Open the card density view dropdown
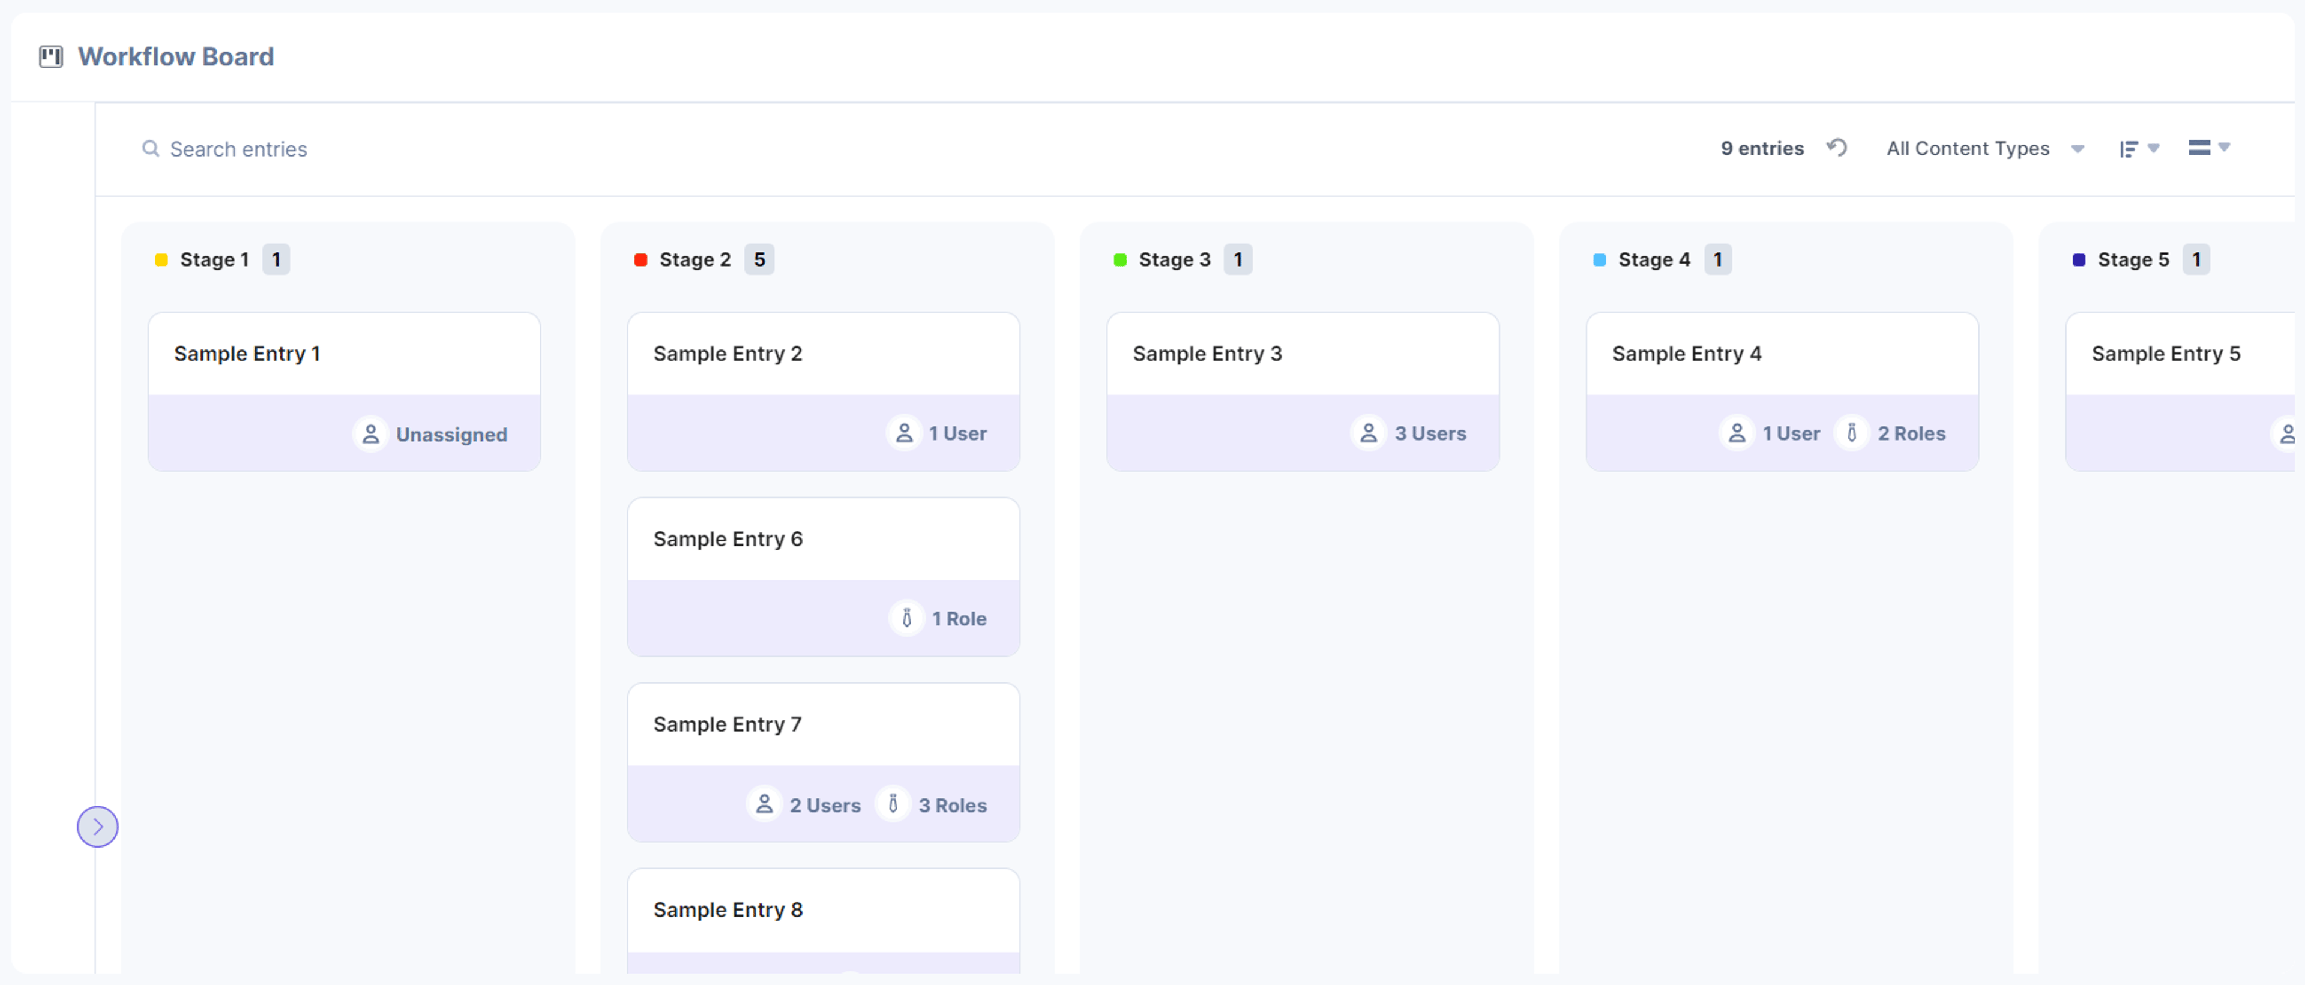 tap(2208, 148)
